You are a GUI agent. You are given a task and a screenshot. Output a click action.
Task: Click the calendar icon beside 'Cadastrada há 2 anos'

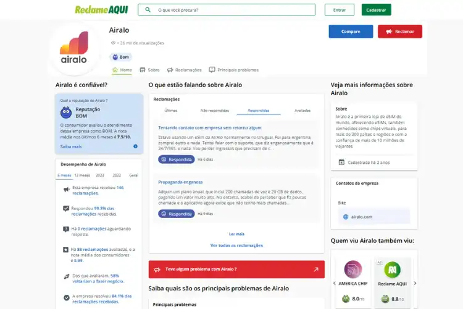(x=341, y=163)
